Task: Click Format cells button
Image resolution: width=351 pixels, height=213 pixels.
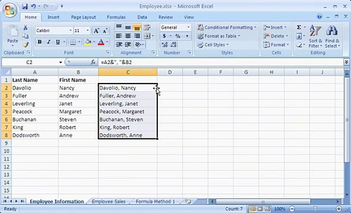Action: tap(276, 45)
